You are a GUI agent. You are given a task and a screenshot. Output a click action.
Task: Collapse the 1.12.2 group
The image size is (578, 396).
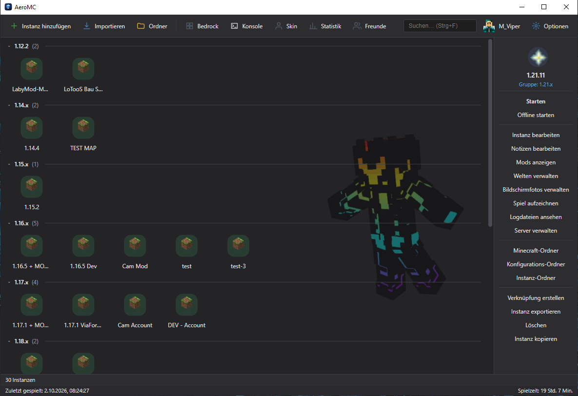[9, 46]
